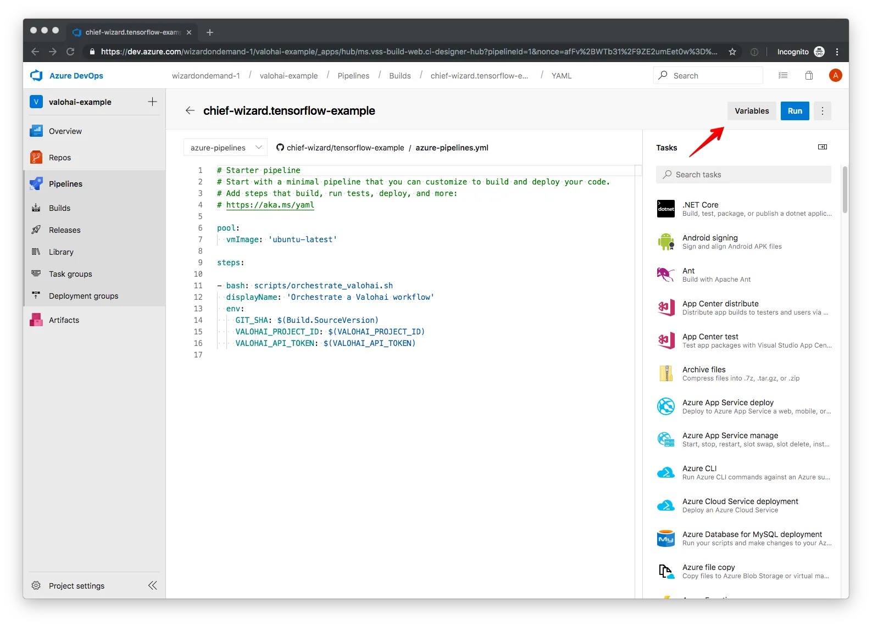Screen dimensions: 872x626
Task: Click the valohai-example project name in sidebar
Action: point(80,102)
